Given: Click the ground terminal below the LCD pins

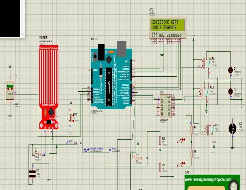Looking at the screenshot, I should 162,56.
